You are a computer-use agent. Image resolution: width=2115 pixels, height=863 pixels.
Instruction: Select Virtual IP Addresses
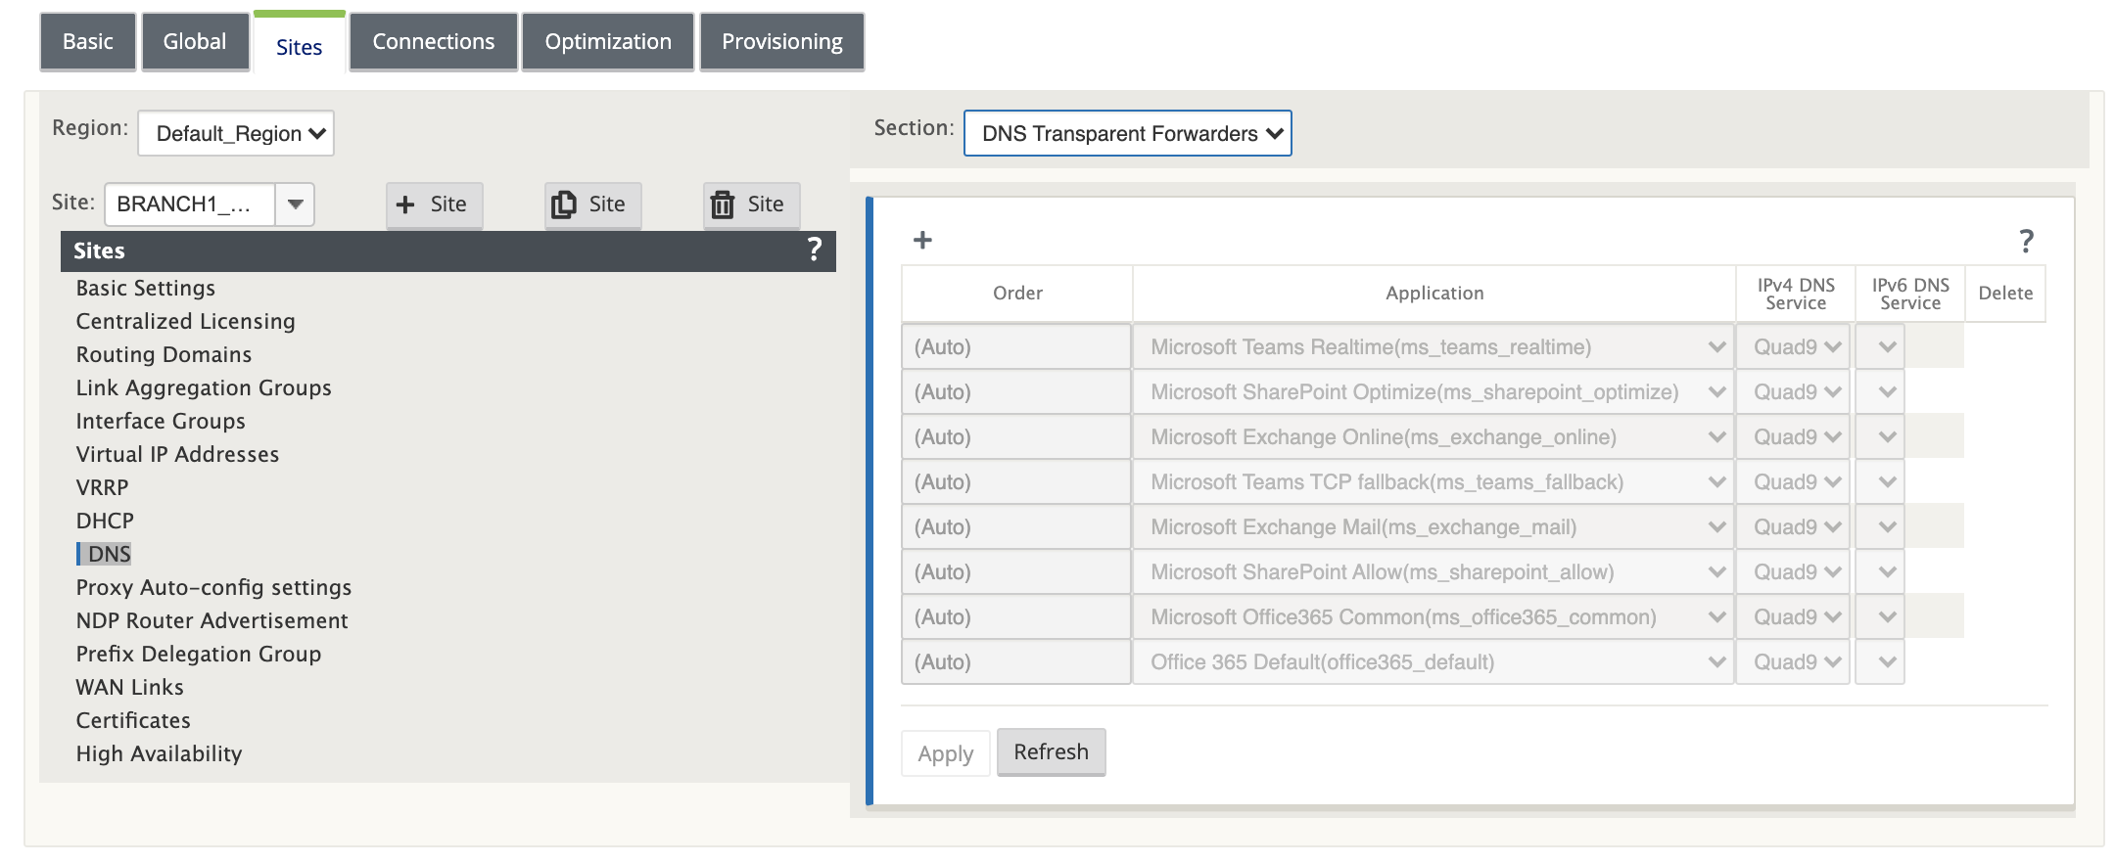178,454
